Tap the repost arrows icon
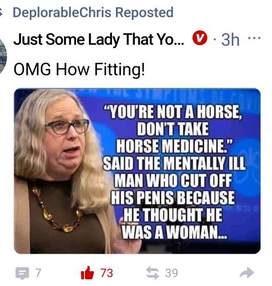Viewport: 272px width, 286px height. click(153, 273)
